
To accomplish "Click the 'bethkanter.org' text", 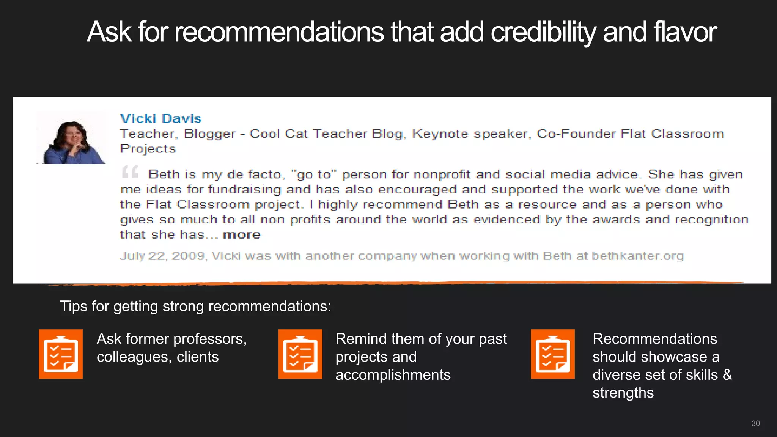I will point(638,256).
